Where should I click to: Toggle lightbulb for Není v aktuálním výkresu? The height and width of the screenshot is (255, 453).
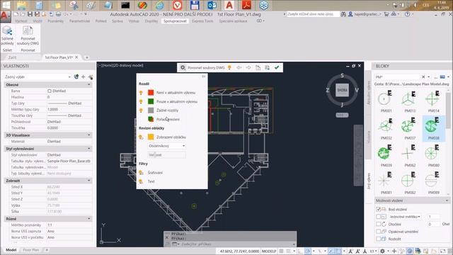pos(141,93)
